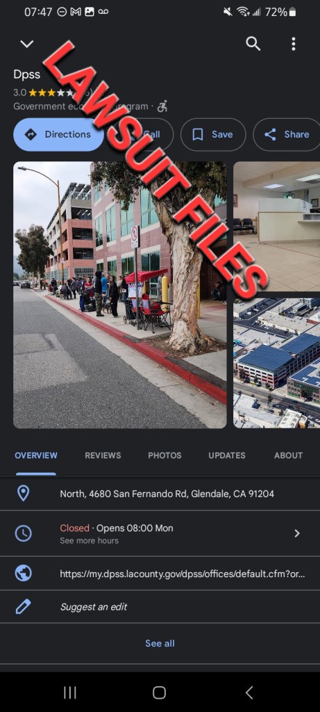Open the About tab
Screen dimensions: 320x712
click(288, 455)
